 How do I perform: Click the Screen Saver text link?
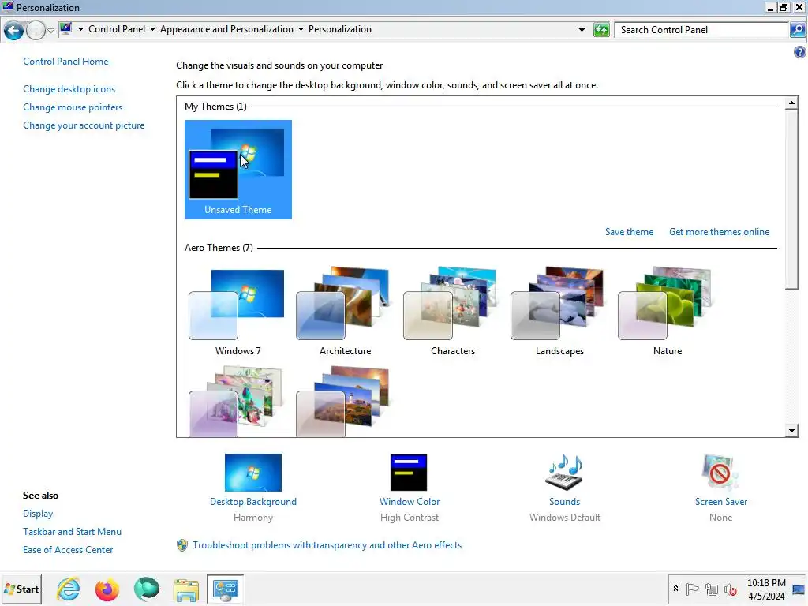pyautogui.click(x=721, y=502)
